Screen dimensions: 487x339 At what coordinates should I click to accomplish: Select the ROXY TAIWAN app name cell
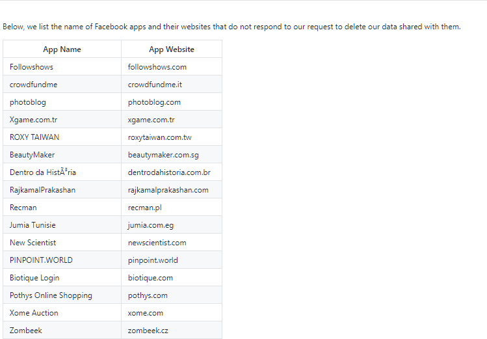(x=62, y=137)
